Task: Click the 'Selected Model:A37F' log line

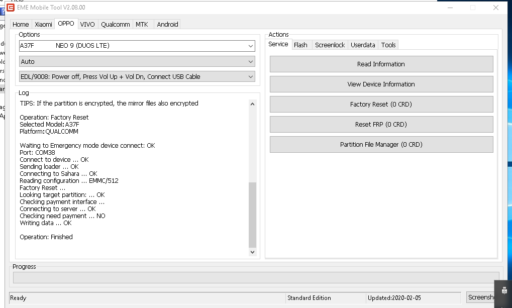Action: [x=49, y=125]
